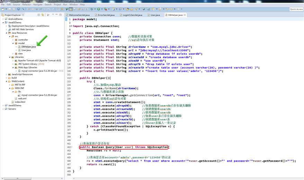
Task: Collapse the WebContent folder node
Action: tap(6, 81)
